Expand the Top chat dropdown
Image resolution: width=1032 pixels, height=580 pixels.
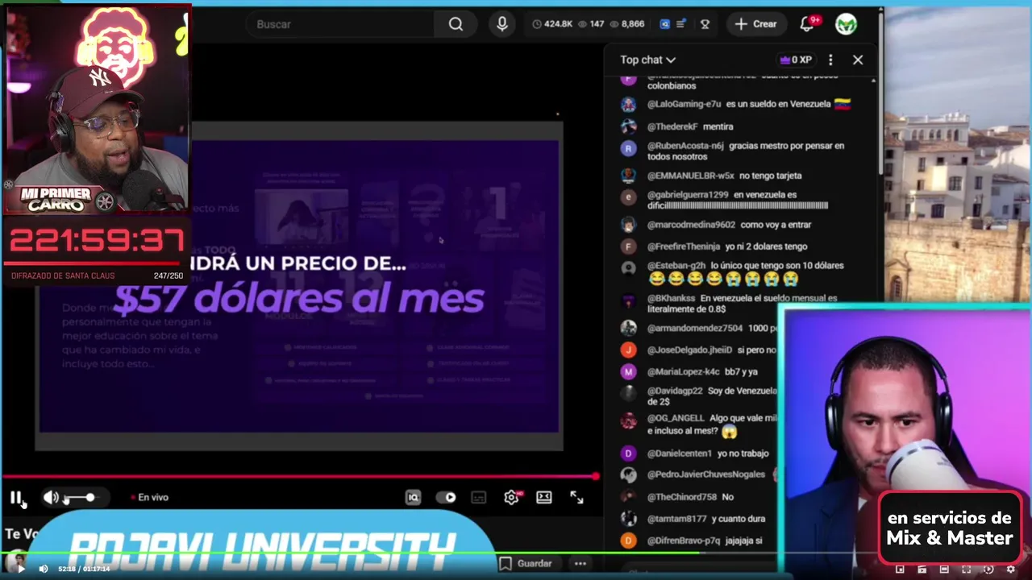(x=647, y=60)
